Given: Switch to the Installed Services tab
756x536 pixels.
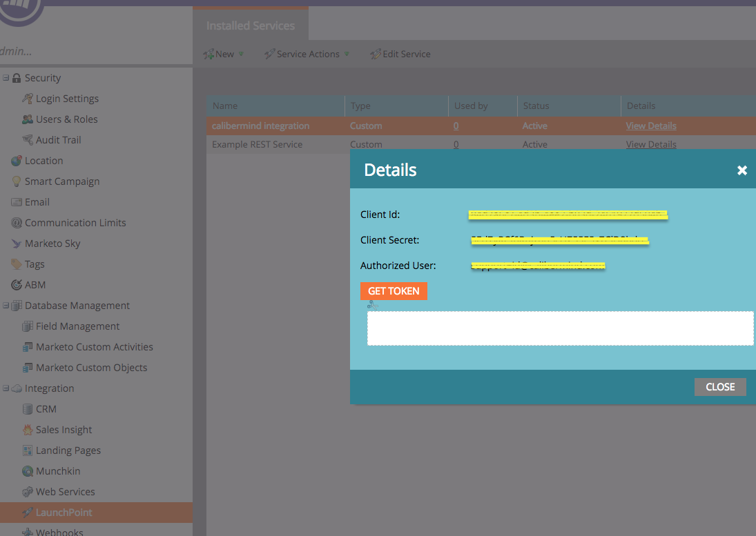Looking at the screenshot, I should 251,25.
